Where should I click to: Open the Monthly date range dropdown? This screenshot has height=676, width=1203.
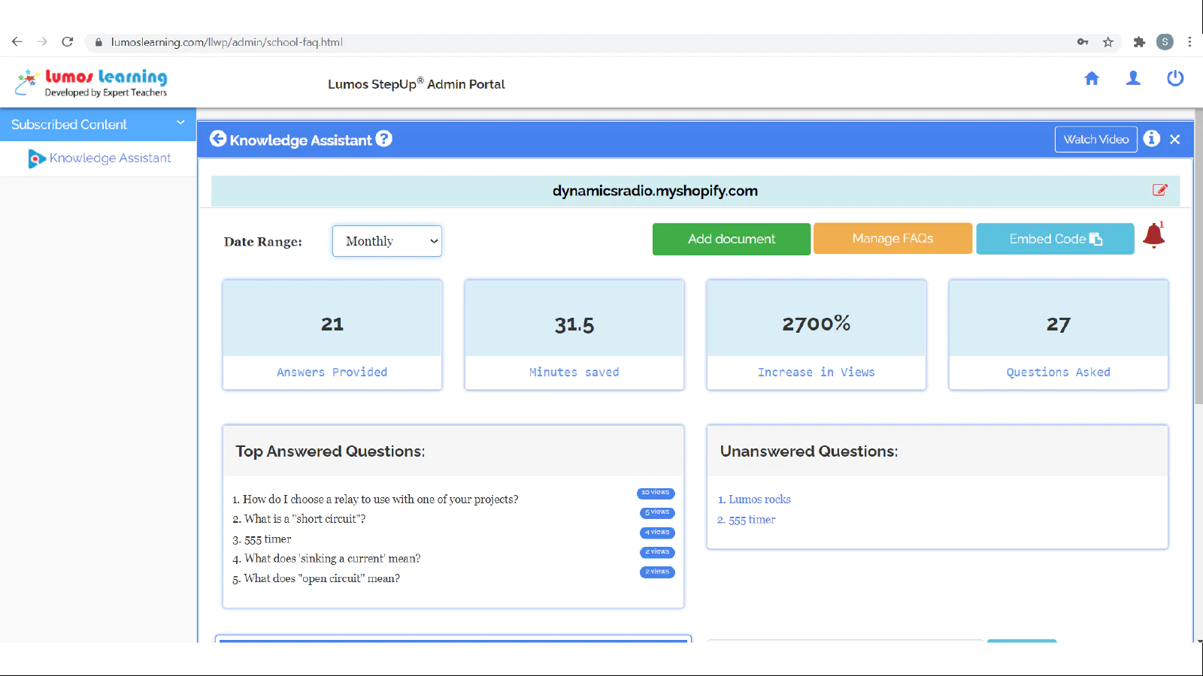click(x=387, y=241)
